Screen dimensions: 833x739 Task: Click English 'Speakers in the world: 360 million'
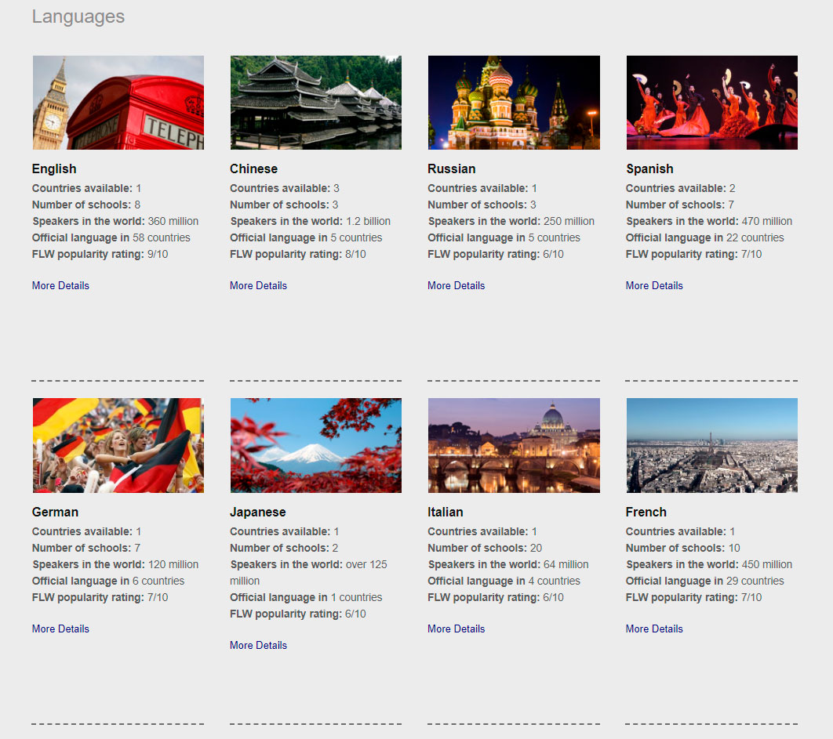point(115,221)
